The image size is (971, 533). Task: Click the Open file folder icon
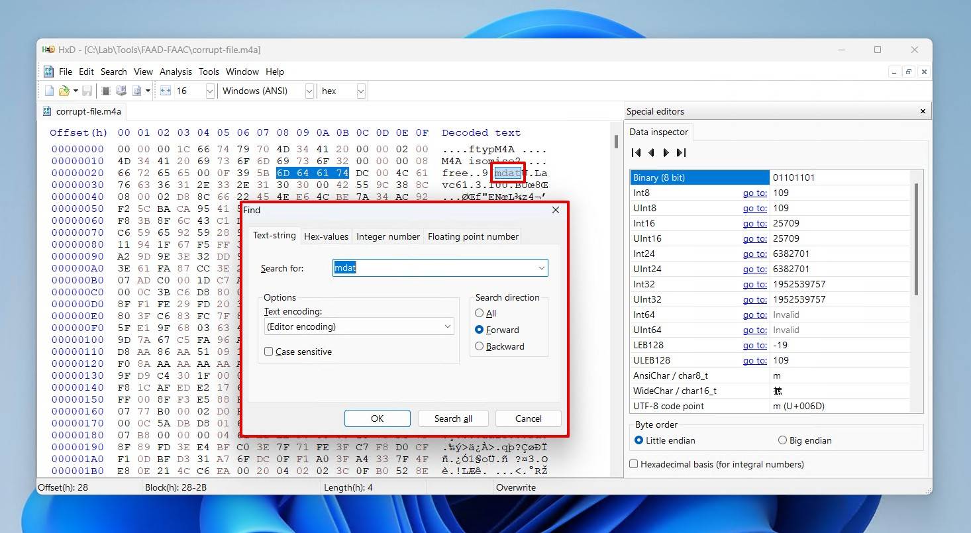point(64,91)
